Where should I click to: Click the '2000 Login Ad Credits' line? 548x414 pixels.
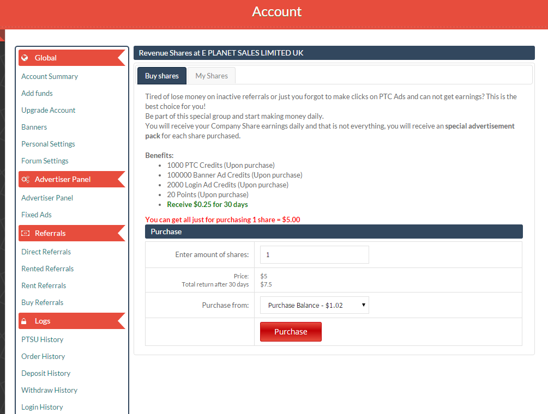click(227, 185)
